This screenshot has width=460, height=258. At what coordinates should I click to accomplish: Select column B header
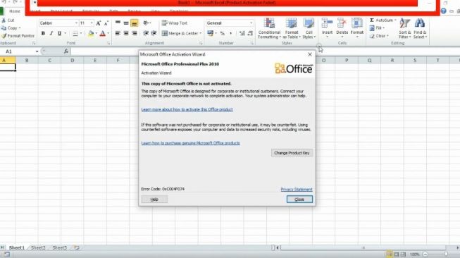click(27, 60)
